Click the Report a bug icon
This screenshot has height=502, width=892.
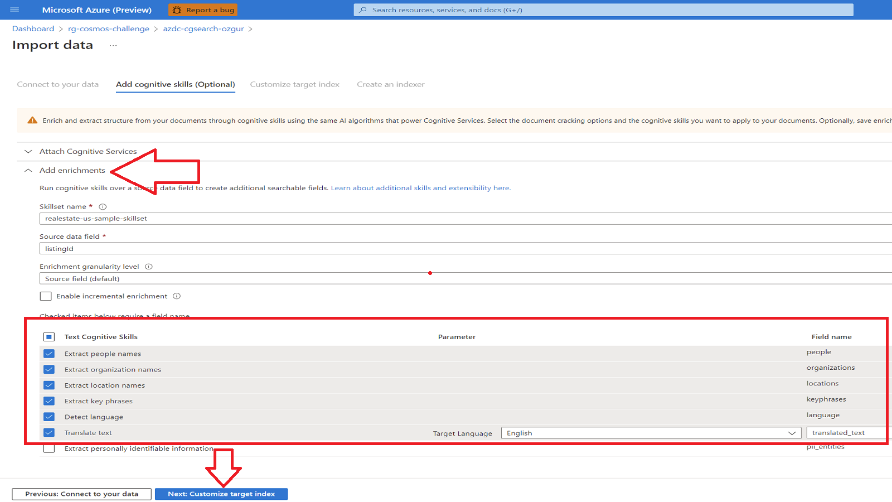click(177, 9)
